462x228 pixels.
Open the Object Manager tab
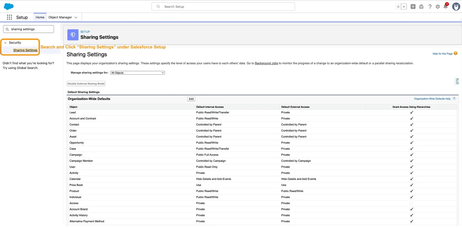60,17
